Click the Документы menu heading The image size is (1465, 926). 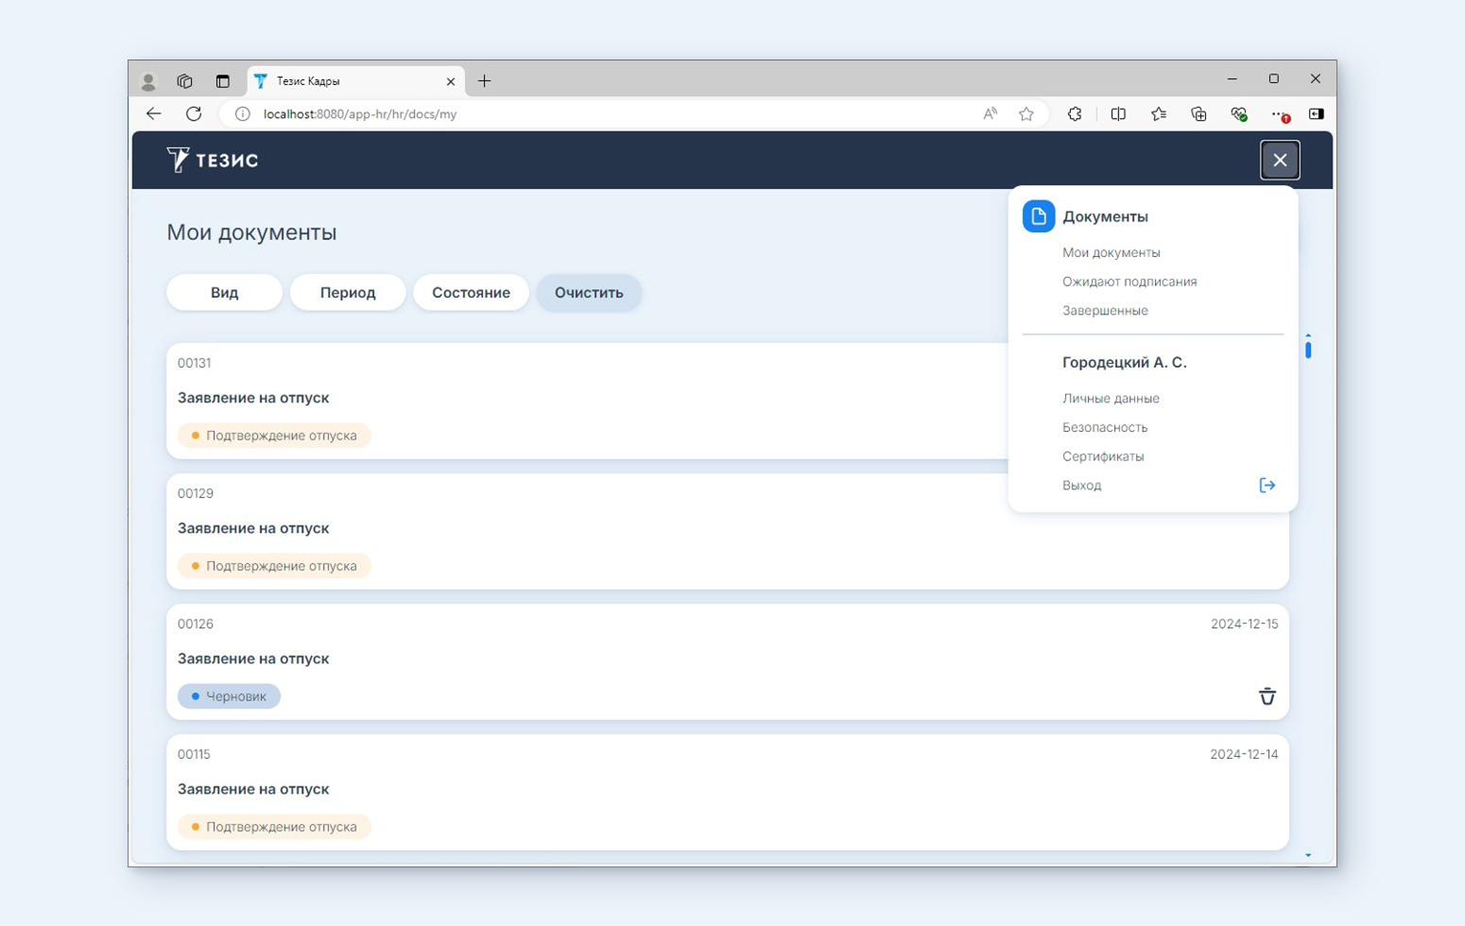coord(1105,216)
